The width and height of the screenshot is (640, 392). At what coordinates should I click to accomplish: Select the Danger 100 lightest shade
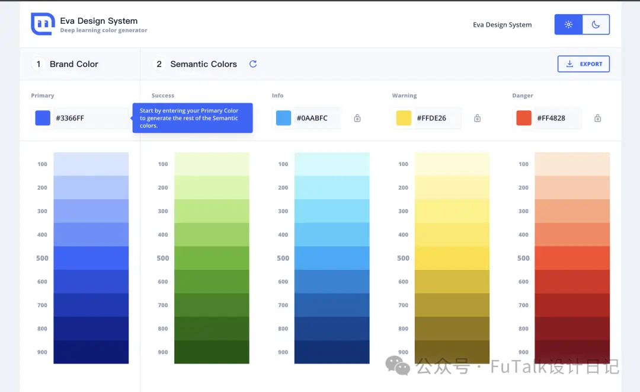click(572, 164)
